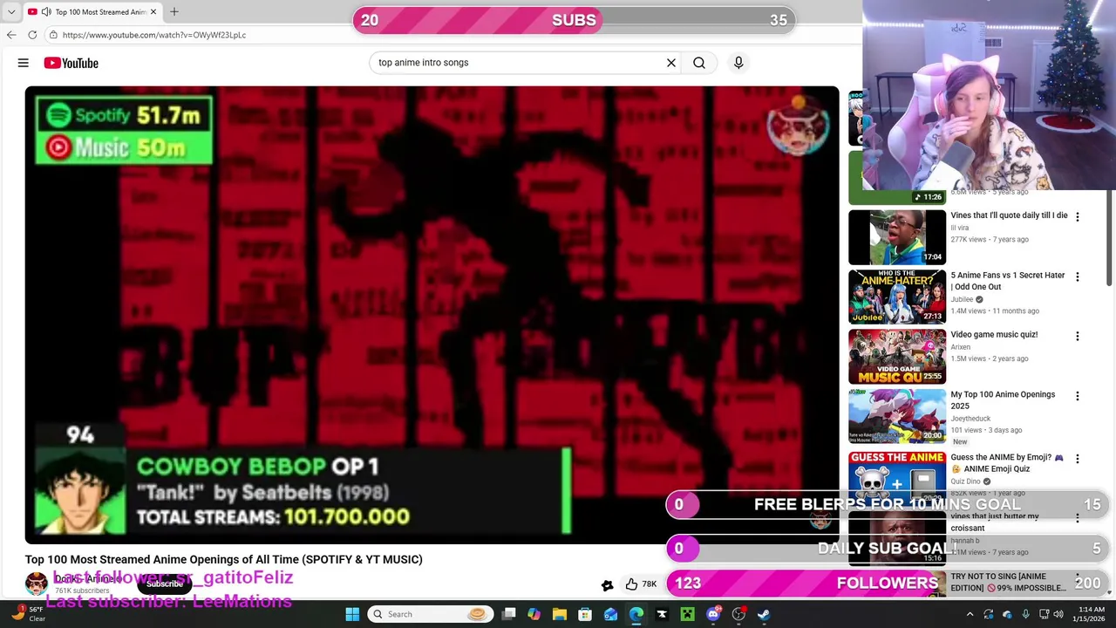Open the more menu for Vines video
The image size is (1116, 628).
coord(1077,216)
